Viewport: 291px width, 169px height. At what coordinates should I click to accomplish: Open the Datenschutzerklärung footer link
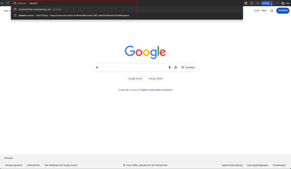(x=232, y=165)
